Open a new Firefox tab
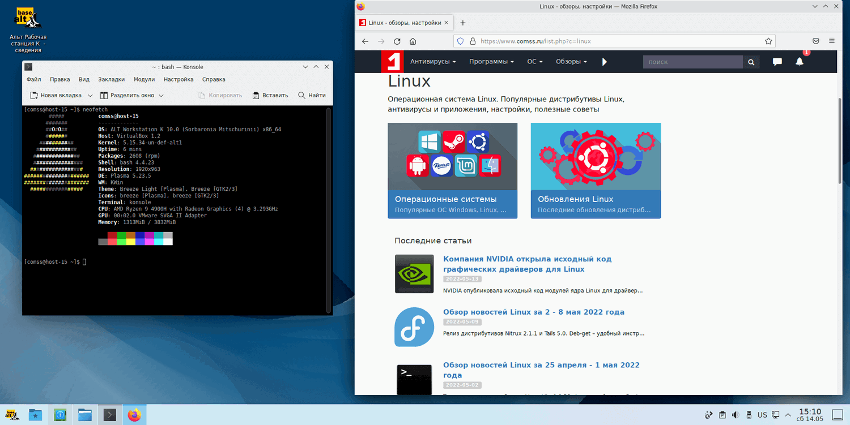850x425 pixels. click(462, 23)
